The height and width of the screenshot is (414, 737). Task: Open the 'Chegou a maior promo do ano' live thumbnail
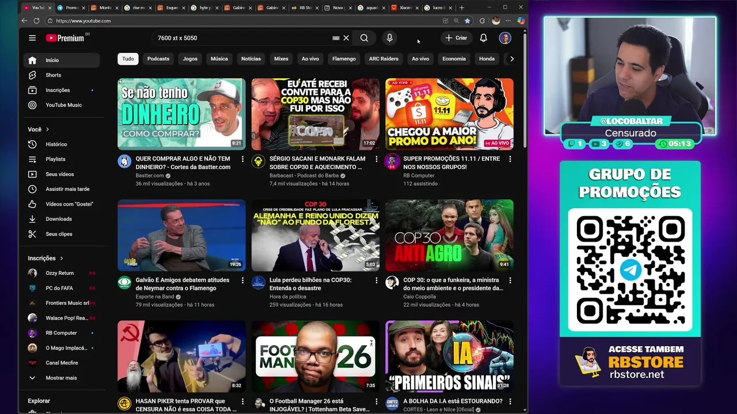tap(449, 114)
